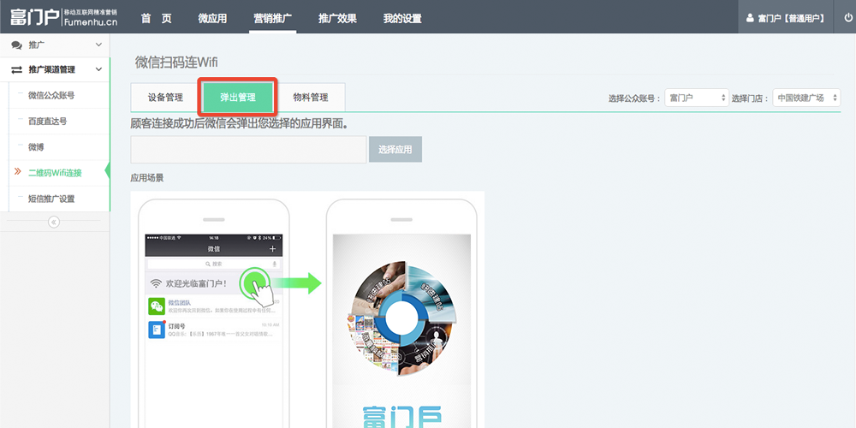The height and width of the screenshot is (428, 856).
Task: Click the 应用场景 label
Action: (147, 177)
